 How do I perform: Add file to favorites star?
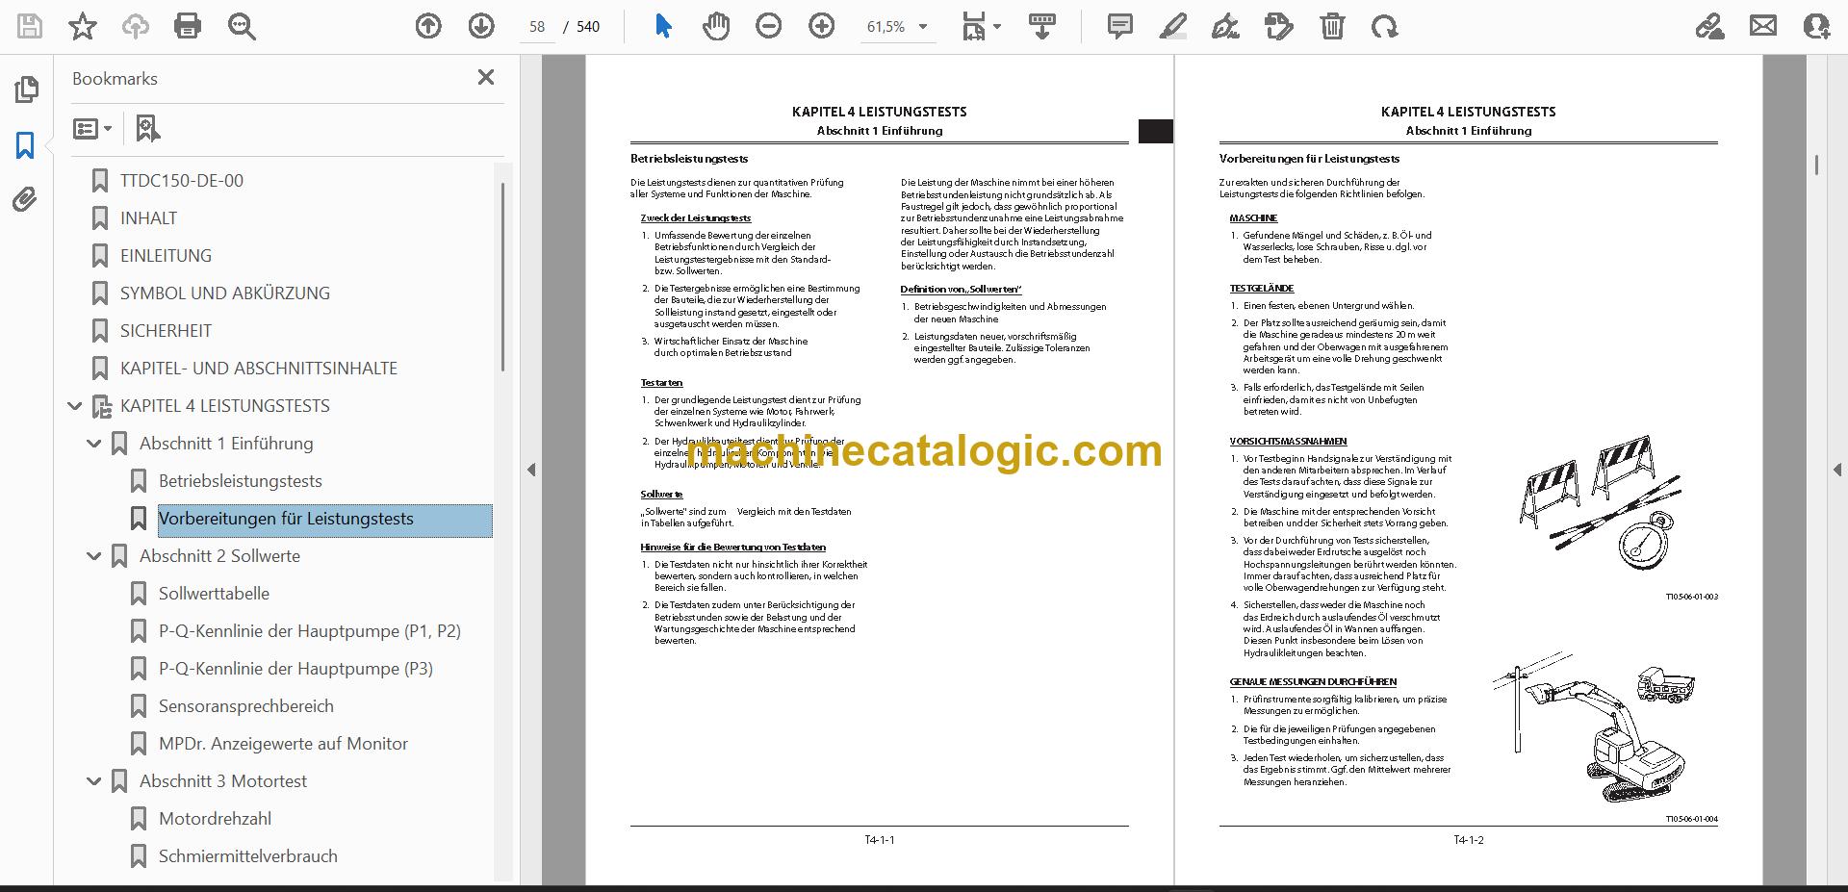pyautogui.click(x=83, y=26)
